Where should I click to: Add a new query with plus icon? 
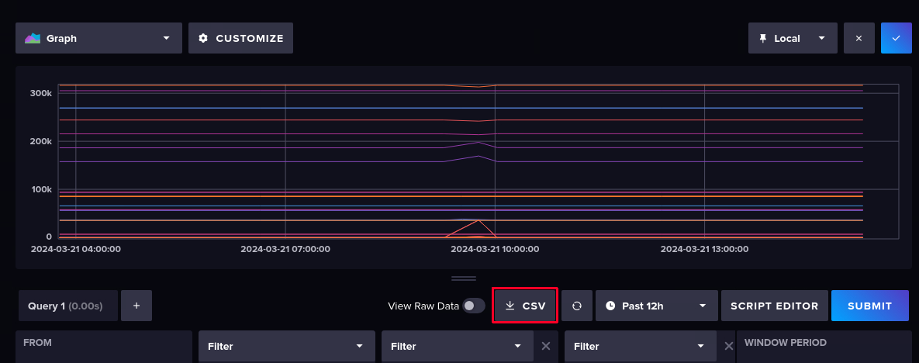[136, 306]
